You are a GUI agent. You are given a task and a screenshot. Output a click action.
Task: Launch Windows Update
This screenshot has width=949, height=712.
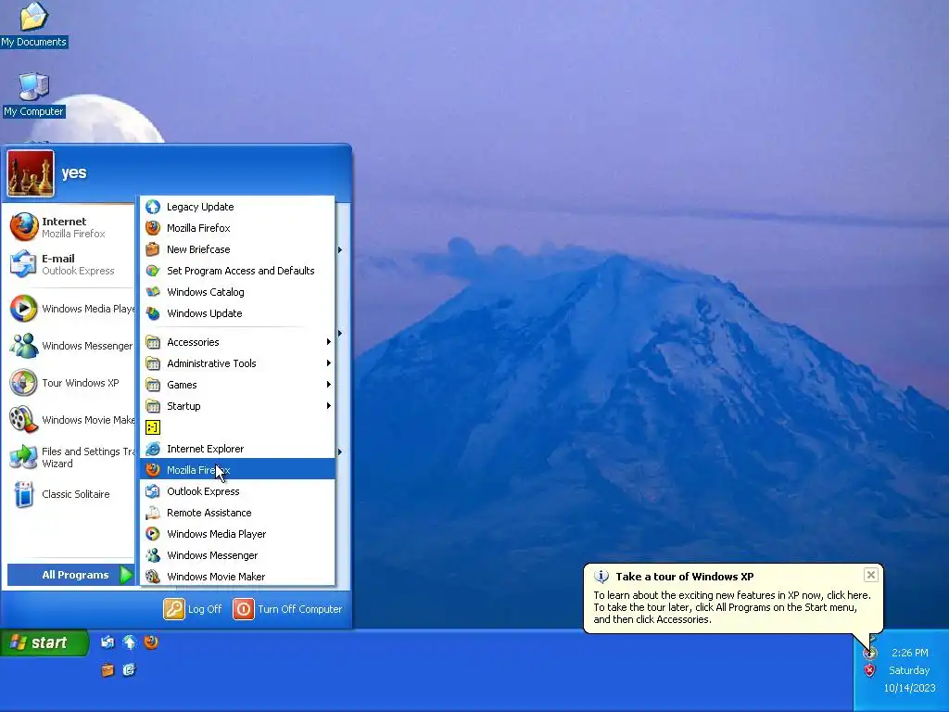237,313
